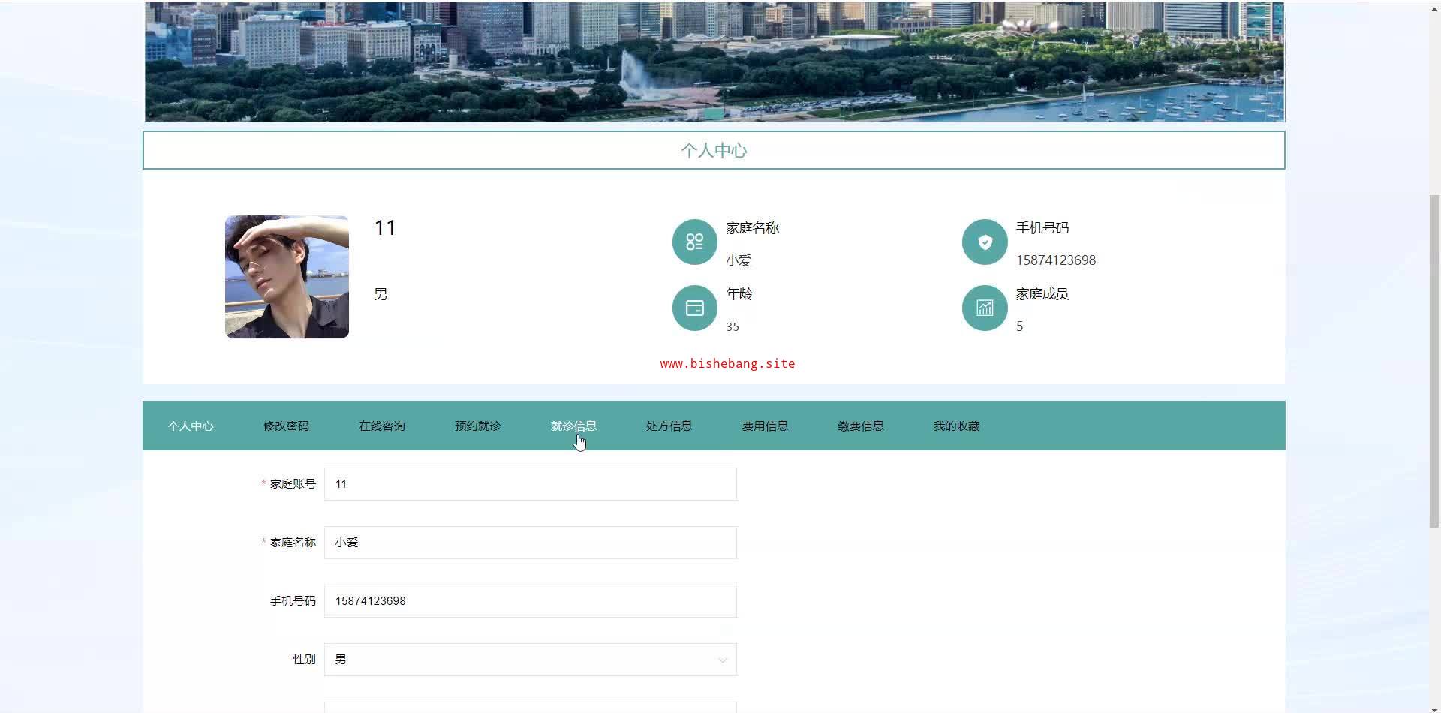Click the 手机号码 shield icon
Screen dimensions: 1441x713
(984, 242)
